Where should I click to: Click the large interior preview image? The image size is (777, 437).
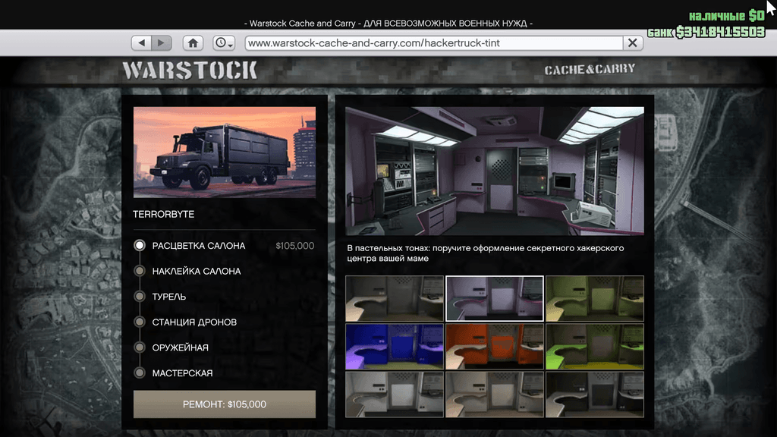[495, 171]
